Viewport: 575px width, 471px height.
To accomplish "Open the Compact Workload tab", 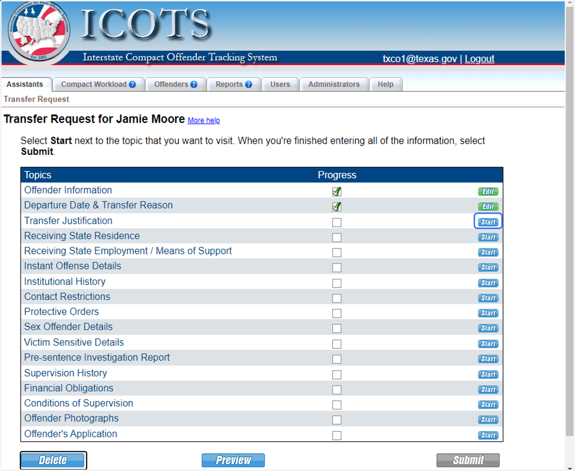I will 98,84.
